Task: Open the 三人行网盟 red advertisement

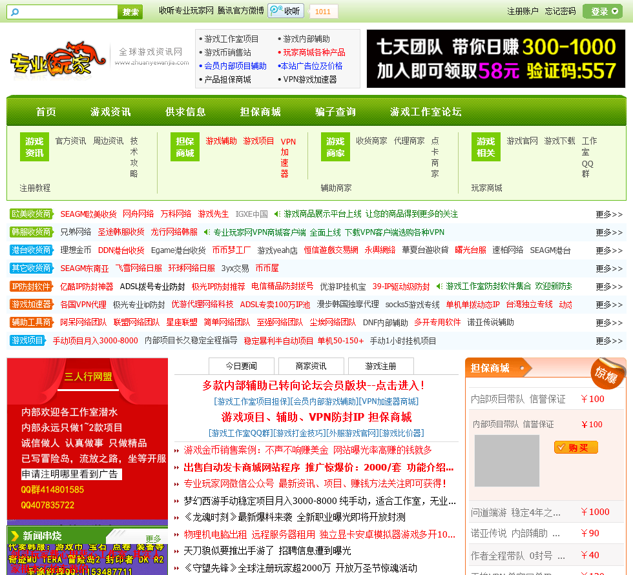Action: coord(88,439)
